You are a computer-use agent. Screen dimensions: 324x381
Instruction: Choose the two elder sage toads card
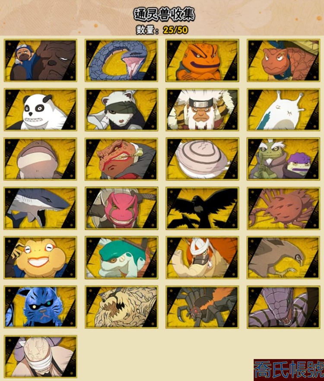click(283, 159)
